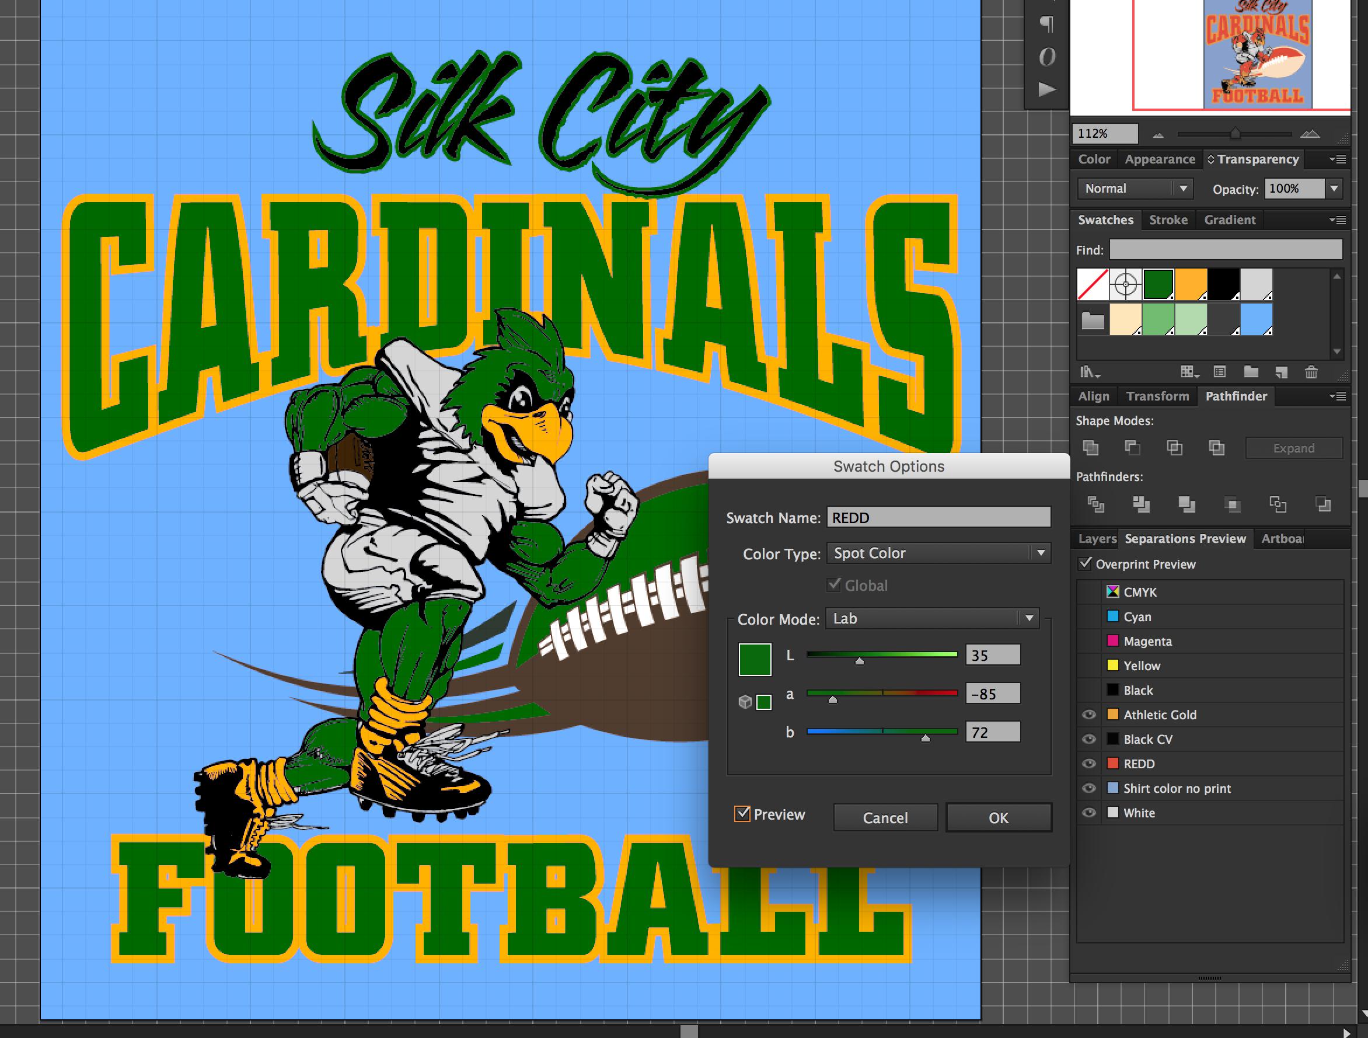
Task: Click OK in Swatch Options
Action: [x=998, y=818]
